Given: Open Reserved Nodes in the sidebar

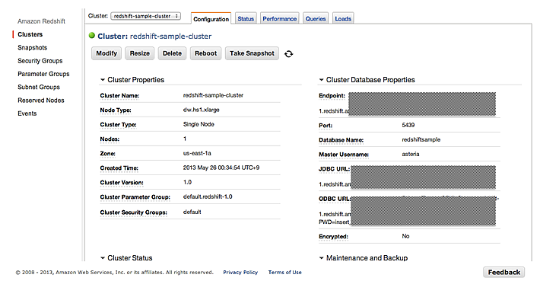Looking at the screenshot, I should (41, 101).
